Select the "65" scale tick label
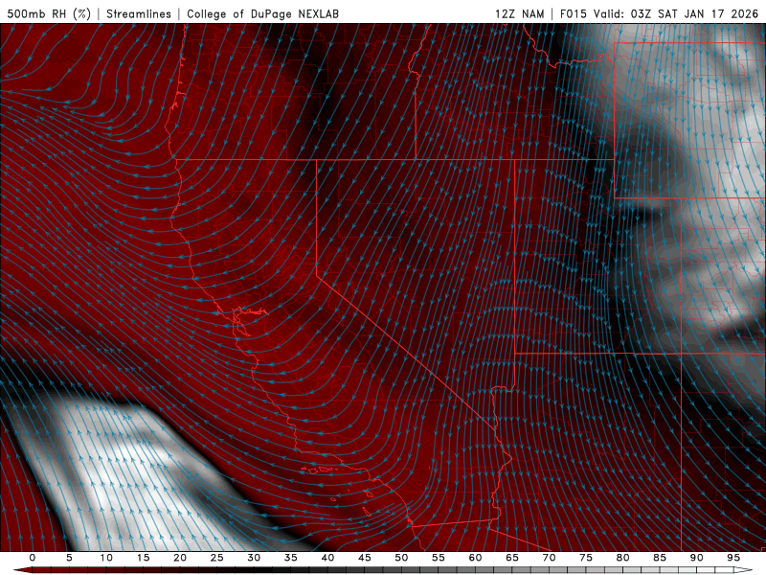The height and width of the screenshot is (575, 766). click(512, 558)
